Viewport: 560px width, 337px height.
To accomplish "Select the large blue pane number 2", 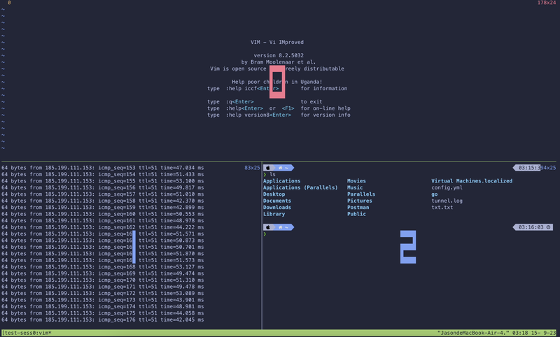I will [408, 247].
